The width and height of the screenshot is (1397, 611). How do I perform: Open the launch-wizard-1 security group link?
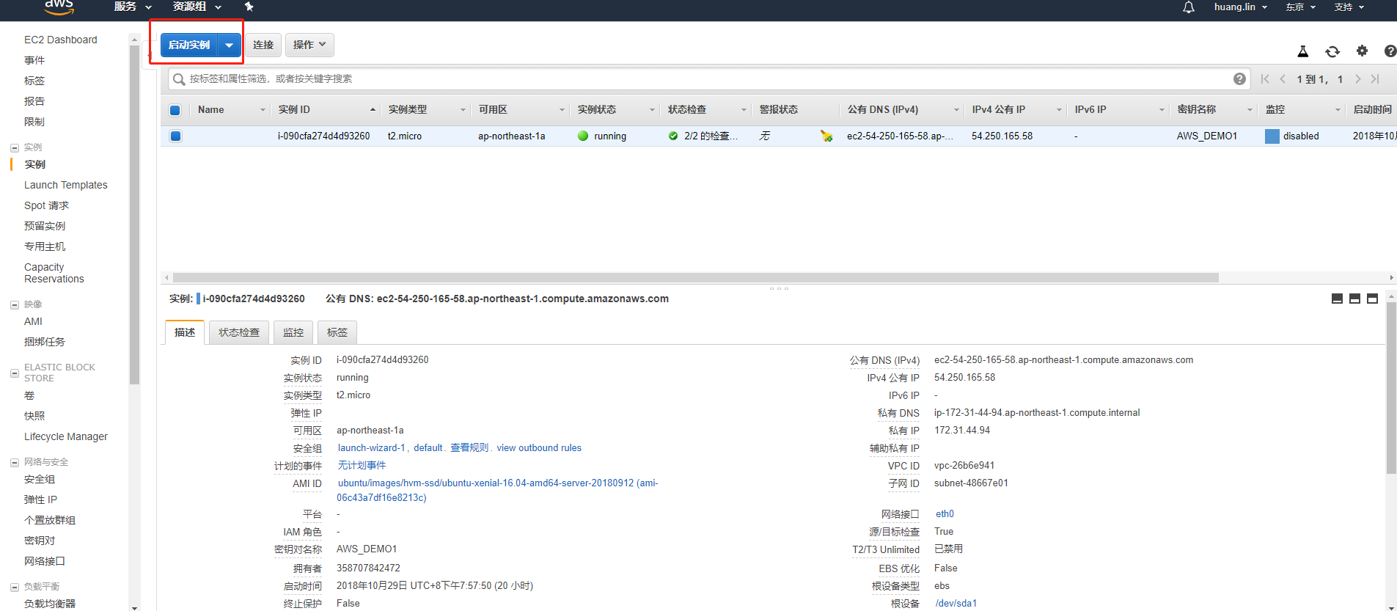coord(371,447)
